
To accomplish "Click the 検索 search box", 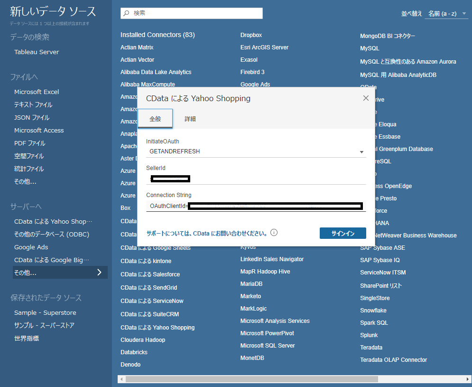I will click(192, 13).
